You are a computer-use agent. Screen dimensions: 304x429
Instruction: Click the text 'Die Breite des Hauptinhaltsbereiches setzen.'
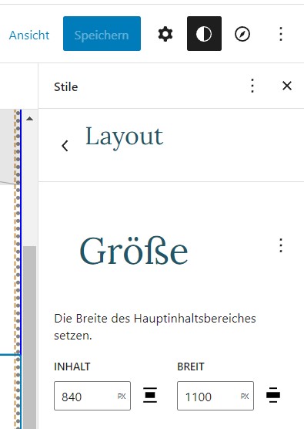tap(155, 326)
